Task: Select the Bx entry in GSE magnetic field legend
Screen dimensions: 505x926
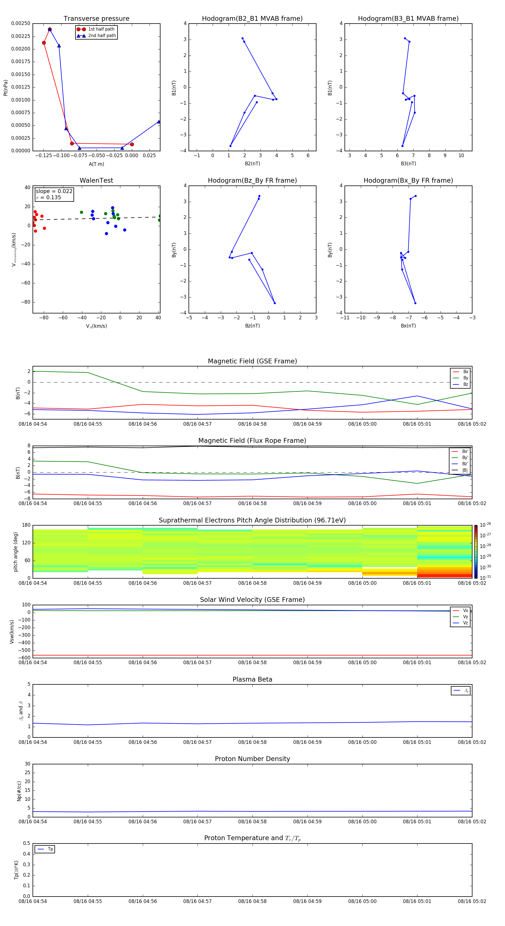Action: pyautogui.click(x=460, y=372)
